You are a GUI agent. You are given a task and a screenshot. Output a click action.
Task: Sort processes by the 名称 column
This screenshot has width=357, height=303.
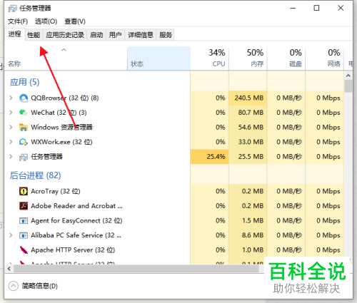tap(66, 58)
